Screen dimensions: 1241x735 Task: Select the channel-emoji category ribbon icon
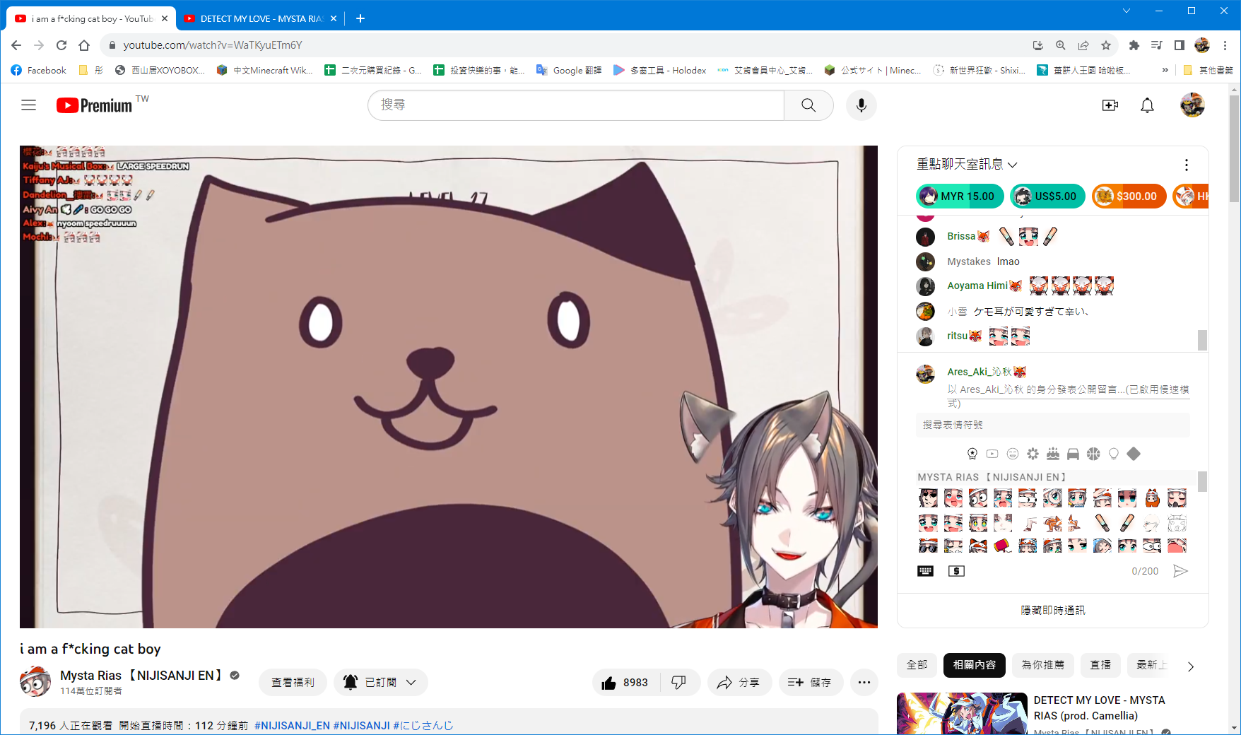click(972, 454)
